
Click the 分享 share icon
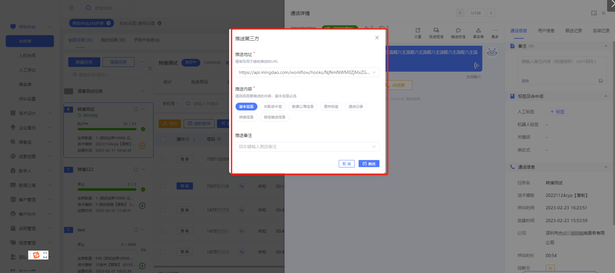(418, 31)
